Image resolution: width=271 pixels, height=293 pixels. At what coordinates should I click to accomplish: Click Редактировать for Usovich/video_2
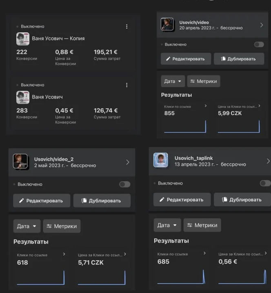(x=42, y=201)
